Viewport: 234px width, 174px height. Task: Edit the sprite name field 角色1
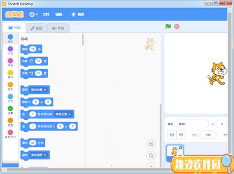[x=192, y=124]
